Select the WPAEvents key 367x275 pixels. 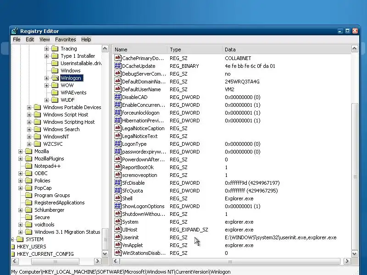(73, 93)
